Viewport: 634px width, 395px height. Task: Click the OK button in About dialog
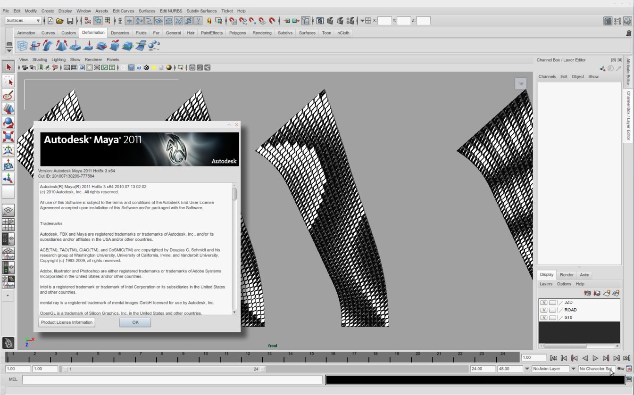pyautogui.click(x=135, y=322)
